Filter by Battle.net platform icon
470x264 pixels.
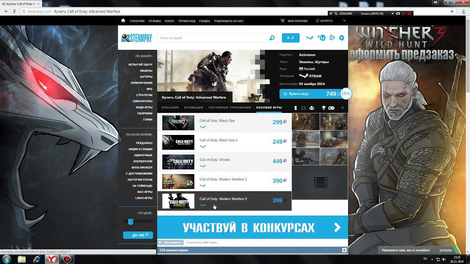click(x=332, y=37)
